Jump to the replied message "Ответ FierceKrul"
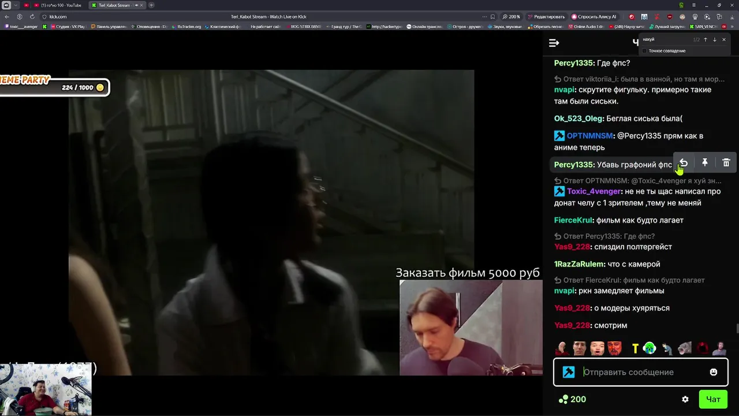This screenshot has width=739, height=416. pyautogui.click(x=629, y=280)
